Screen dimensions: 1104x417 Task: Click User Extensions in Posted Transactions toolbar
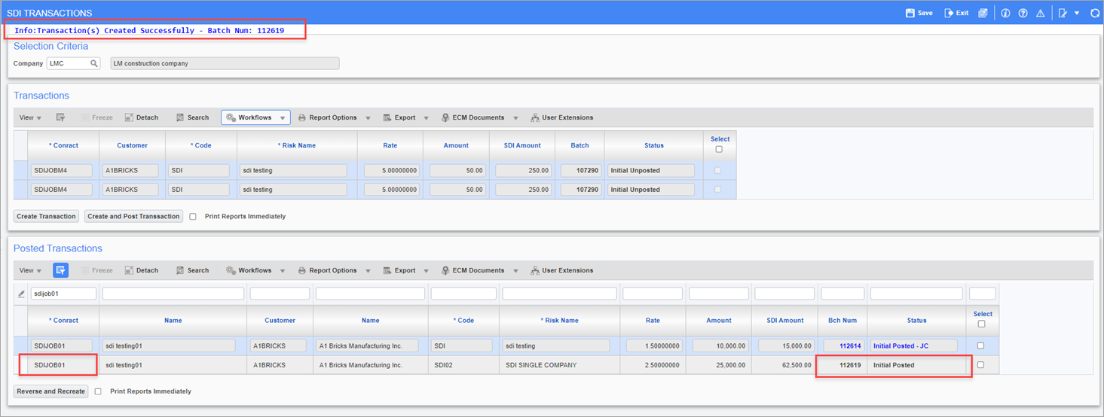(561, 271)
